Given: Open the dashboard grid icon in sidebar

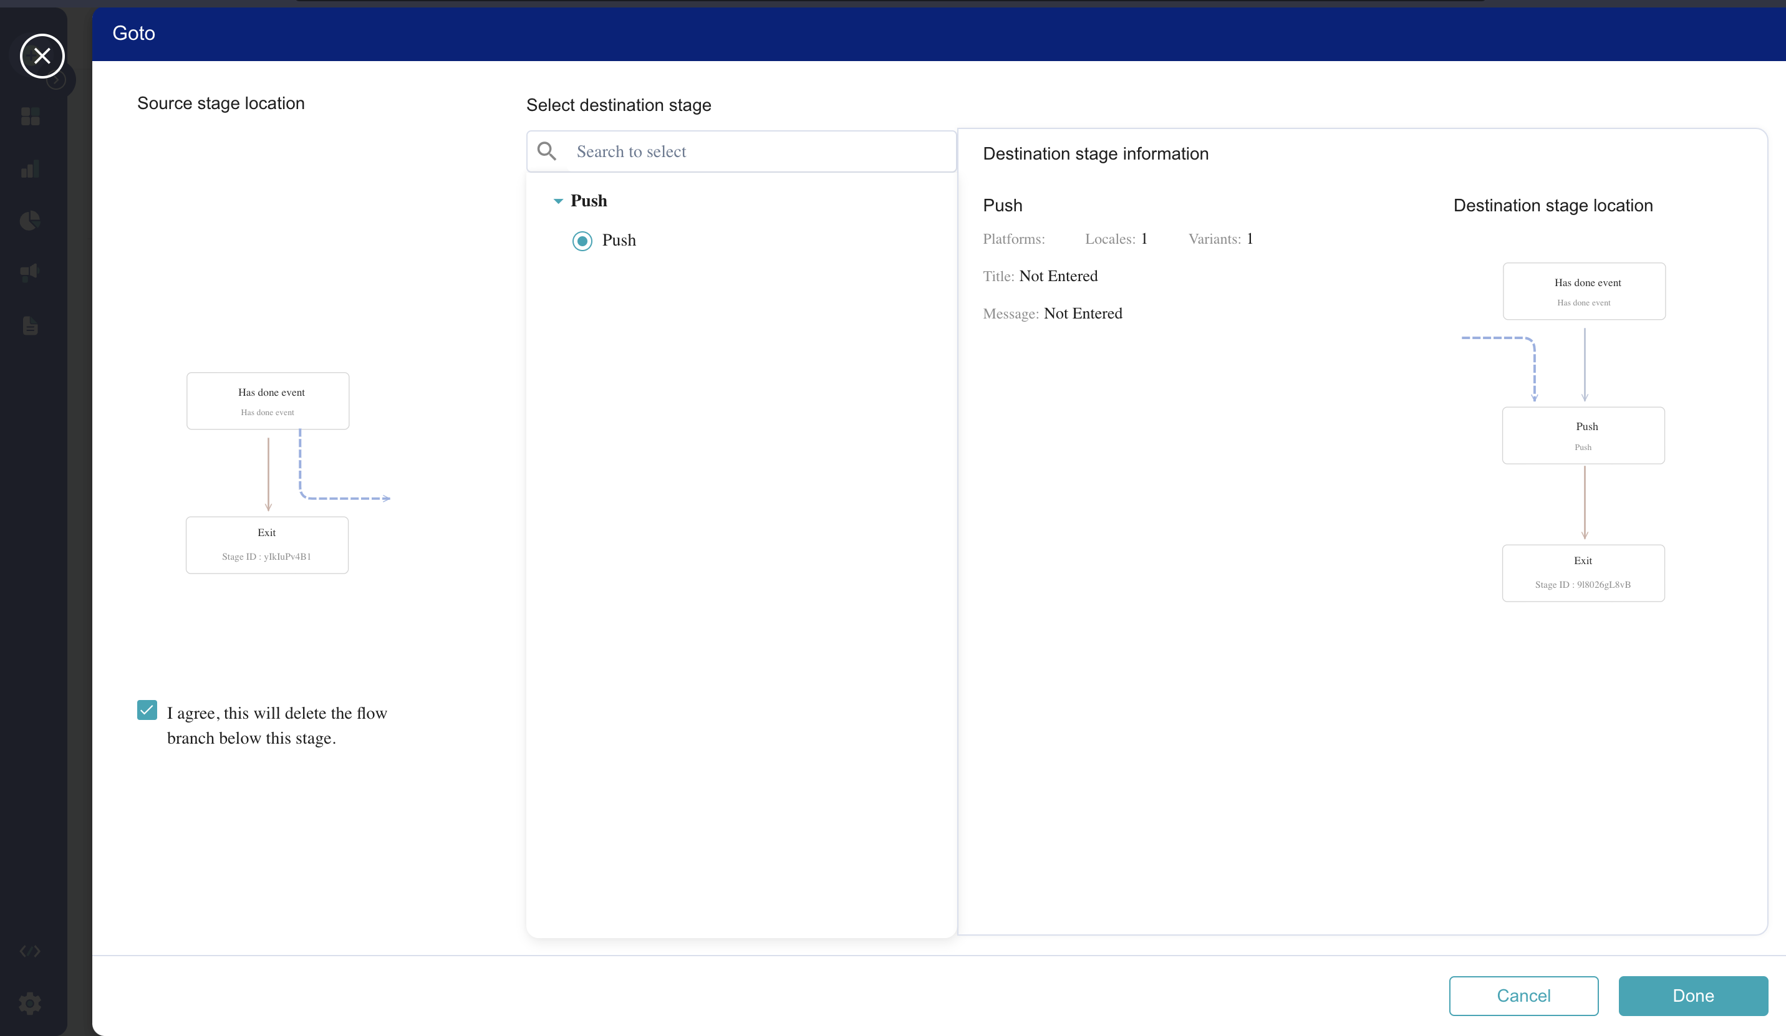Looking at the screenshot, I should click(30, 116).
